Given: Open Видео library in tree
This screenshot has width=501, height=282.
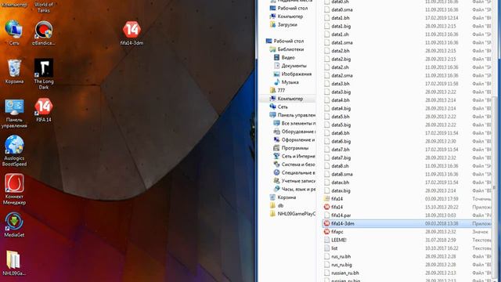Looking at the screenshot, I should coord(284,57).
